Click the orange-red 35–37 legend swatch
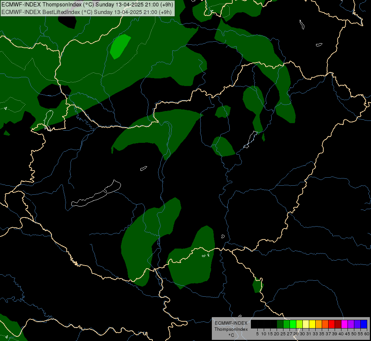Viewport: 371px width, 341px height. 325,324
